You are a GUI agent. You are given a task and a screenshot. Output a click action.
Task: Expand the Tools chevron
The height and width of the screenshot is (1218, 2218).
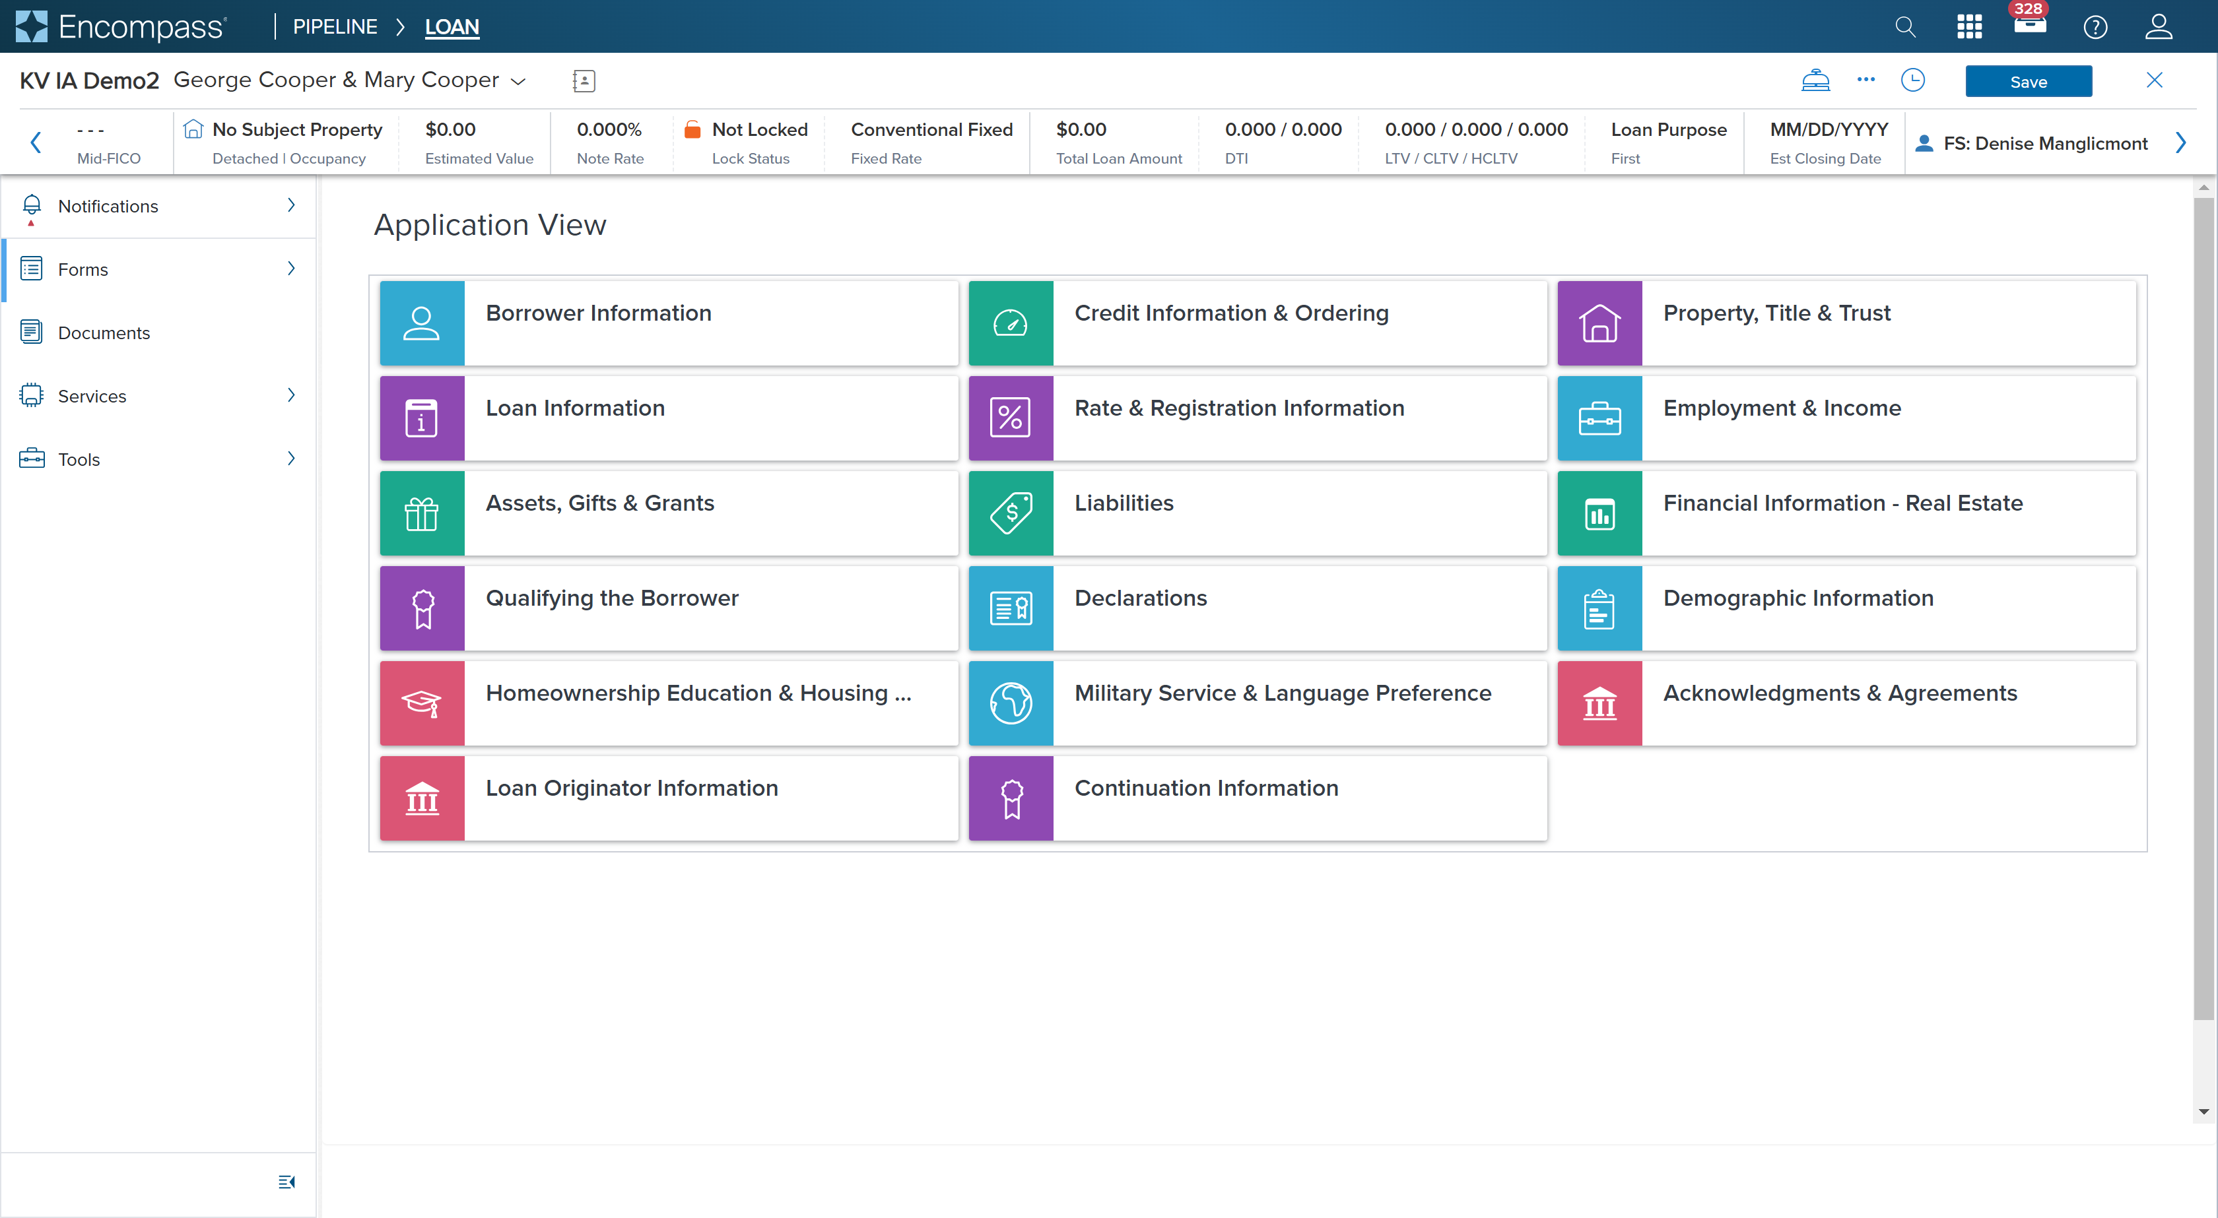[291, 459]
